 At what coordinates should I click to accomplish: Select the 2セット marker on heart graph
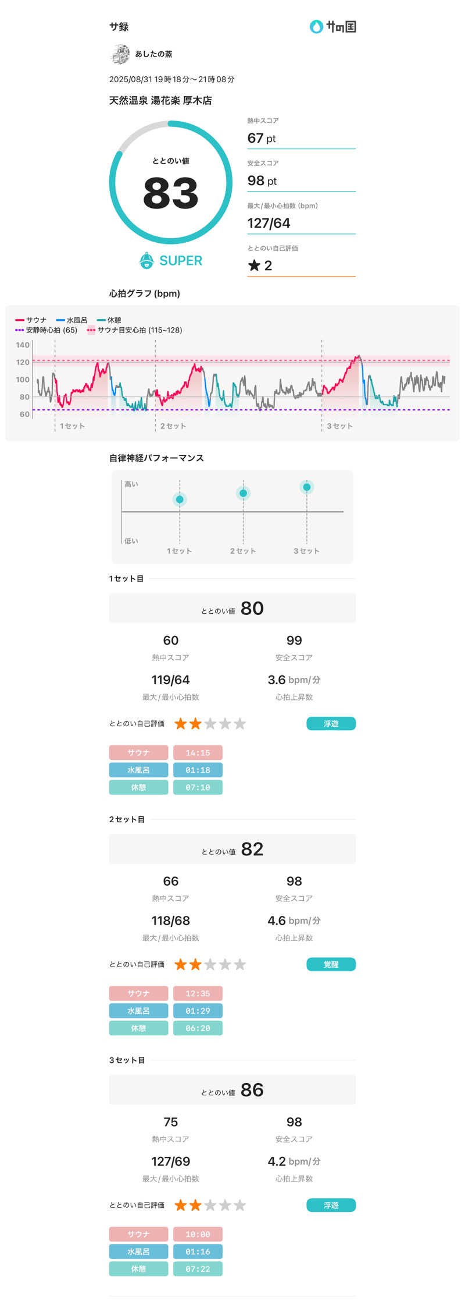coord(173,426)
